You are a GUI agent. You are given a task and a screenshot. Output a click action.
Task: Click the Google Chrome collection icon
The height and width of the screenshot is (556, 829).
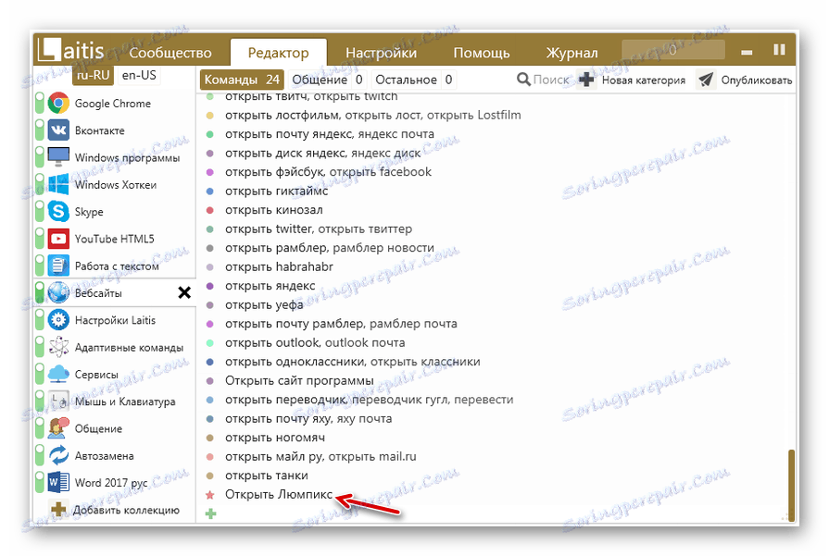click(x=58, y=104)
